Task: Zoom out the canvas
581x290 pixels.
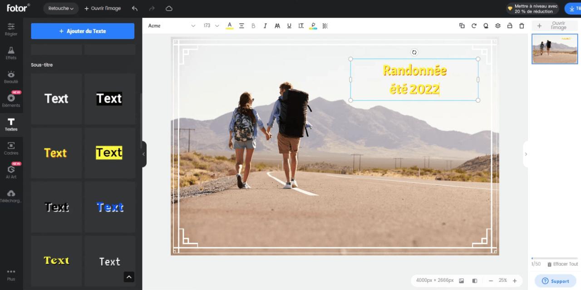Action: (x=491, y=281)
